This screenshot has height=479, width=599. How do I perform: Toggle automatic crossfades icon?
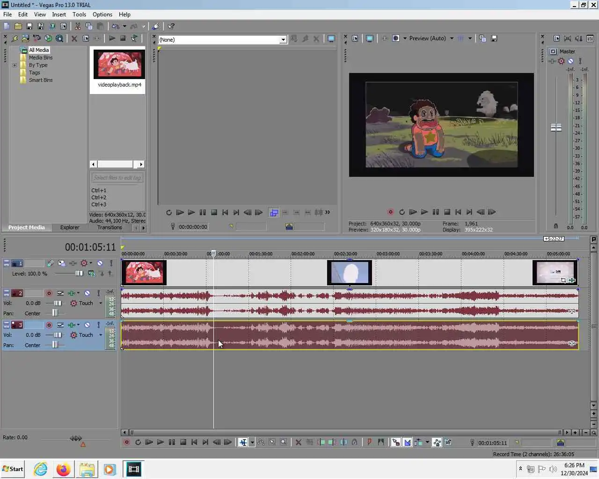(x=407, y=442)
